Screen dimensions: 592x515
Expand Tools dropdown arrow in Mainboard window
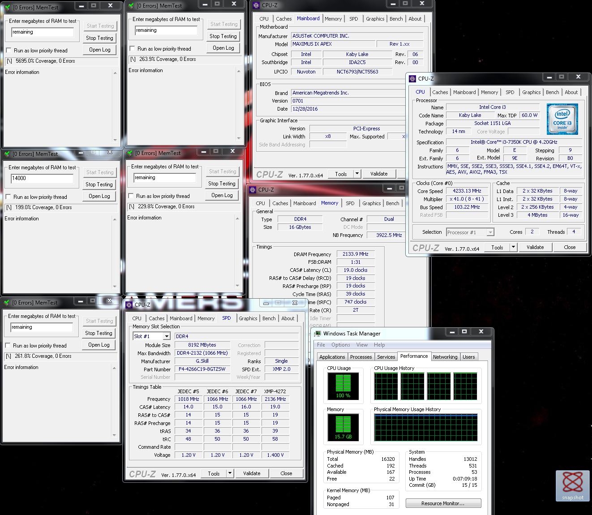tap(357, 174)
